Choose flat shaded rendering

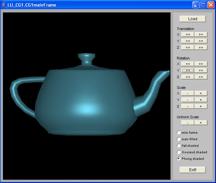pos(179,145)
